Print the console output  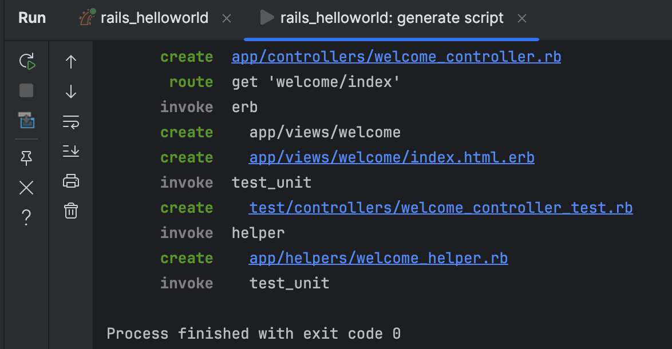70,180
